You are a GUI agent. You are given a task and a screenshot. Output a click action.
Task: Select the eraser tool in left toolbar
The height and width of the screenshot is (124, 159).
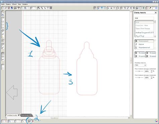pos(3,45)
